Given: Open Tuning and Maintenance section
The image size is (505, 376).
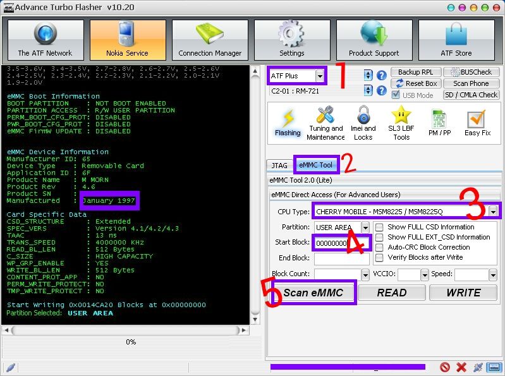Looking at the screenshot, I should coord(326,123).
